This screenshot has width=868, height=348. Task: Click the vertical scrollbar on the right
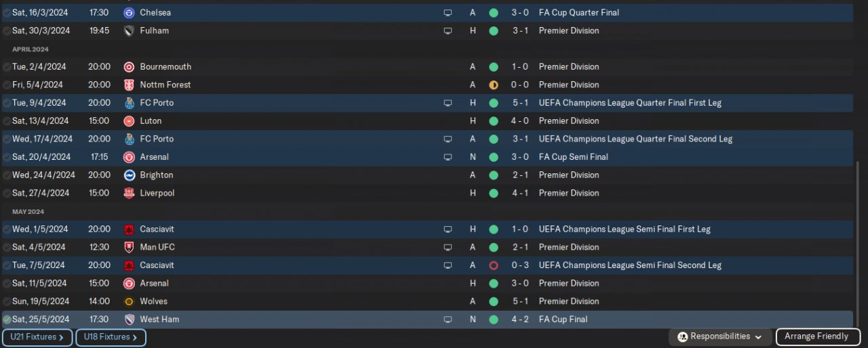coord(859,244)
